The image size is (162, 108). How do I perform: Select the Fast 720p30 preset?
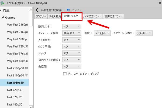(x=15, y=90)
